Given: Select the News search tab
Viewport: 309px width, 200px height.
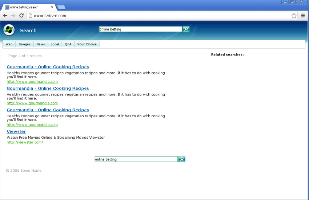Looking at the screenshot, I should pyautogui.click(x=40, y=44).
